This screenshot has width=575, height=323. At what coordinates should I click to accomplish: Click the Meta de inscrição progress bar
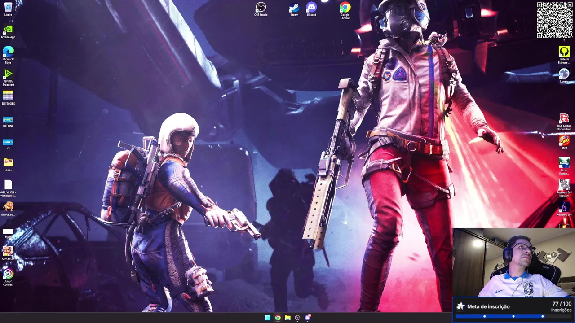pos(513,316)
